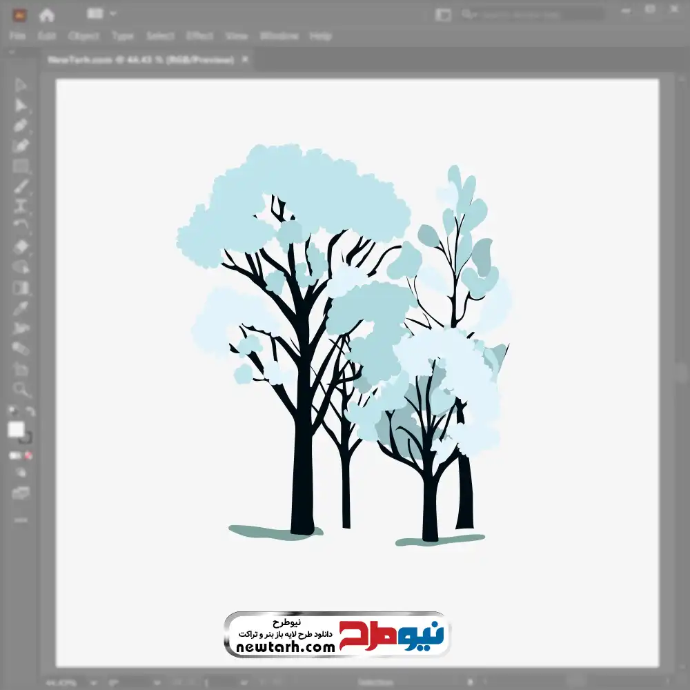Open the Effect menu
690x690 pixels.
pyautogui.click(x=199, y=36)
